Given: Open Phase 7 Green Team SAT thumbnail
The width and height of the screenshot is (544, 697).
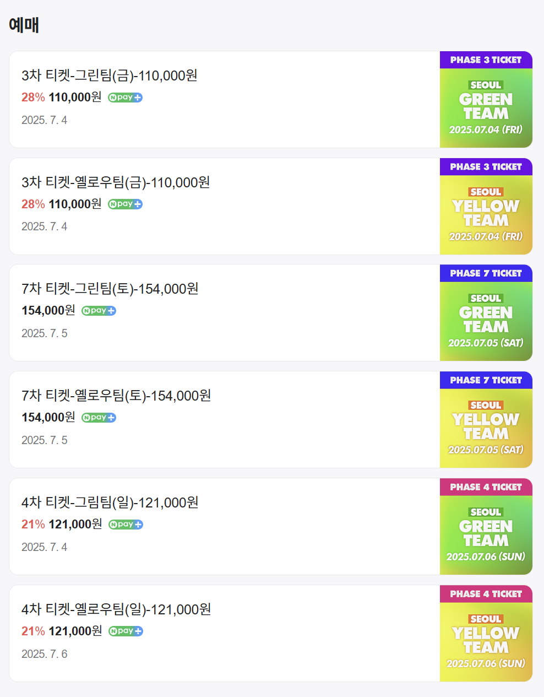Looking at the screenshot, I should point(486,313).
